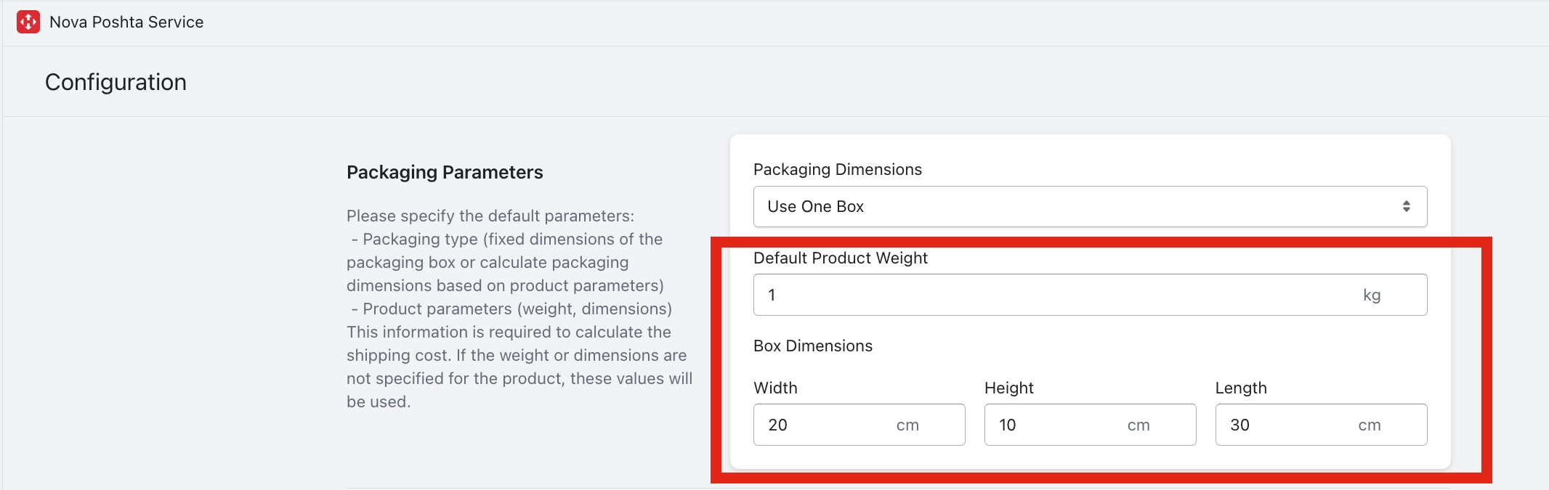The image size is (1549, 490).
Task: Click the Configuration page heading
Action: (116, 82)
